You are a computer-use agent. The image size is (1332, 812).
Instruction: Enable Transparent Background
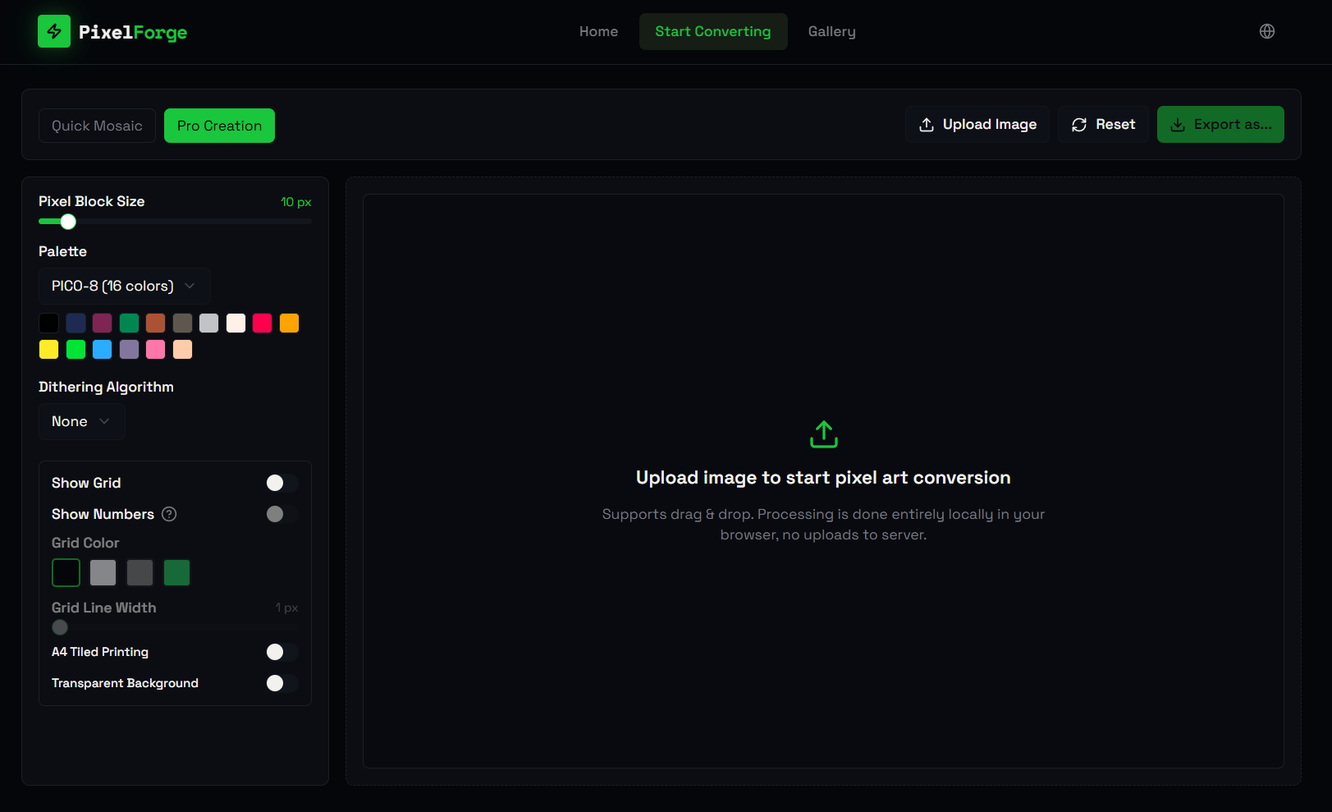[x=282, y=683]
